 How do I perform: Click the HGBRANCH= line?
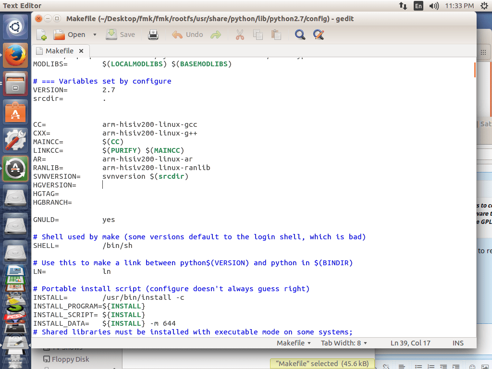(x=52, y=202)
